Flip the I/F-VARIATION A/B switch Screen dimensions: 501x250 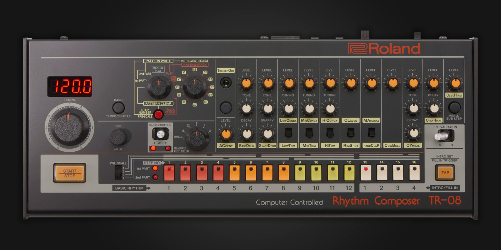tap(444, 136)
